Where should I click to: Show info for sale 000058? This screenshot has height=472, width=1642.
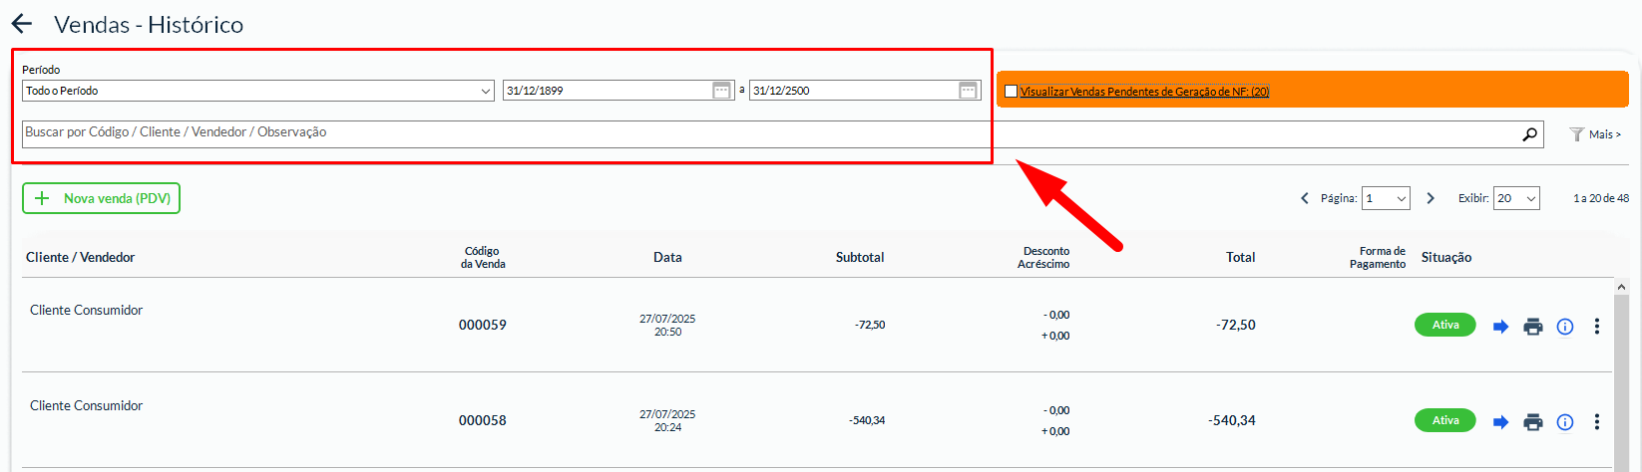1565,422
